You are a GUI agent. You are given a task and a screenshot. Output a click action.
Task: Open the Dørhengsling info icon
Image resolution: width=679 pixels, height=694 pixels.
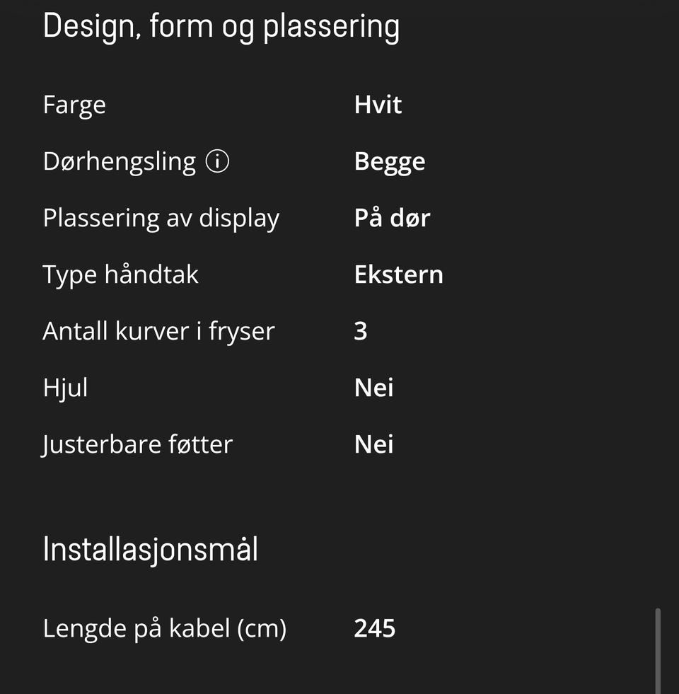point(217,161)
